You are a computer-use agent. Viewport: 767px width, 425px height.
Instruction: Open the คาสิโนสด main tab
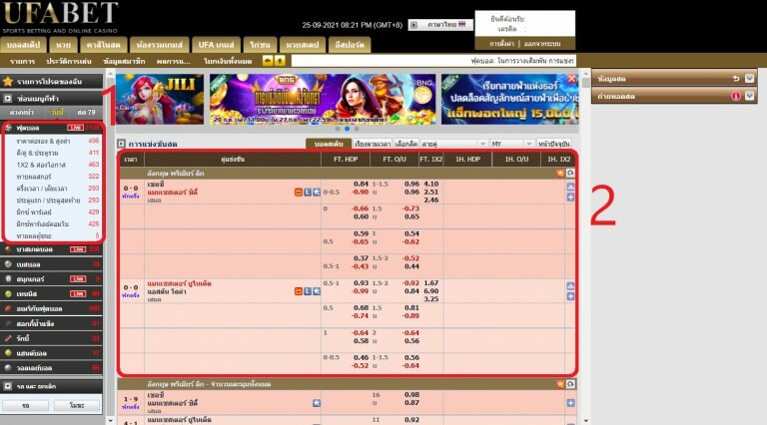pos(103,45)
